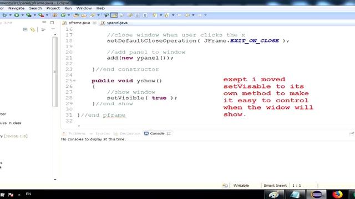Open the Run configurations dropdown arrow
Screen dimensions: 355x199
(22, 15)
